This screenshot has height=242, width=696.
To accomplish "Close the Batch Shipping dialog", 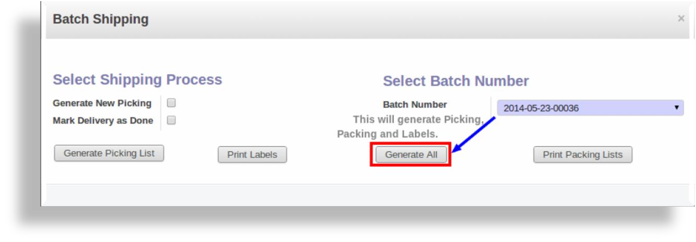I will [x=680, y=19].
